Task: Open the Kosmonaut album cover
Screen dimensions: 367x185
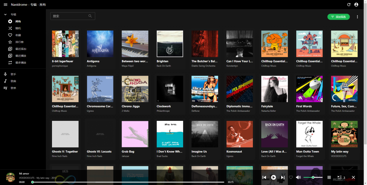Action: tap(240, 134)
